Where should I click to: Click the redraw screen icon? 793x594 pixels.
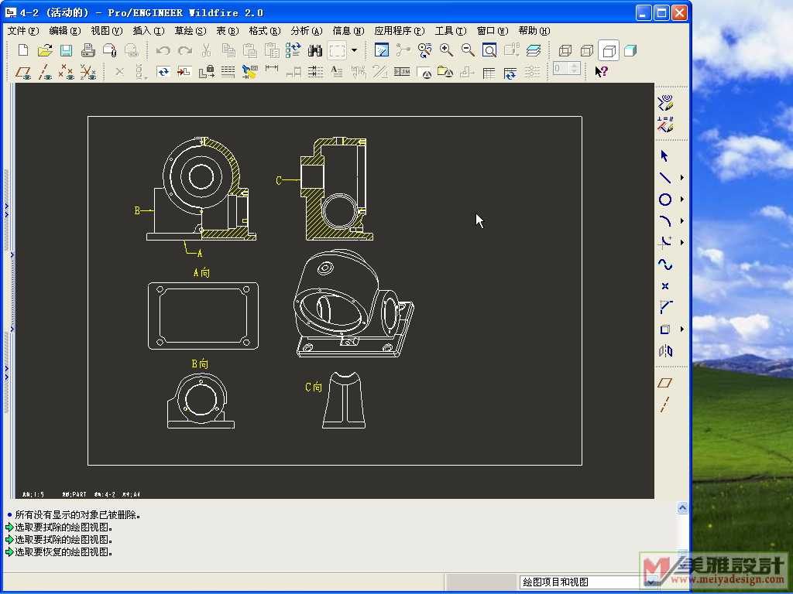click(x=381, y=50)
